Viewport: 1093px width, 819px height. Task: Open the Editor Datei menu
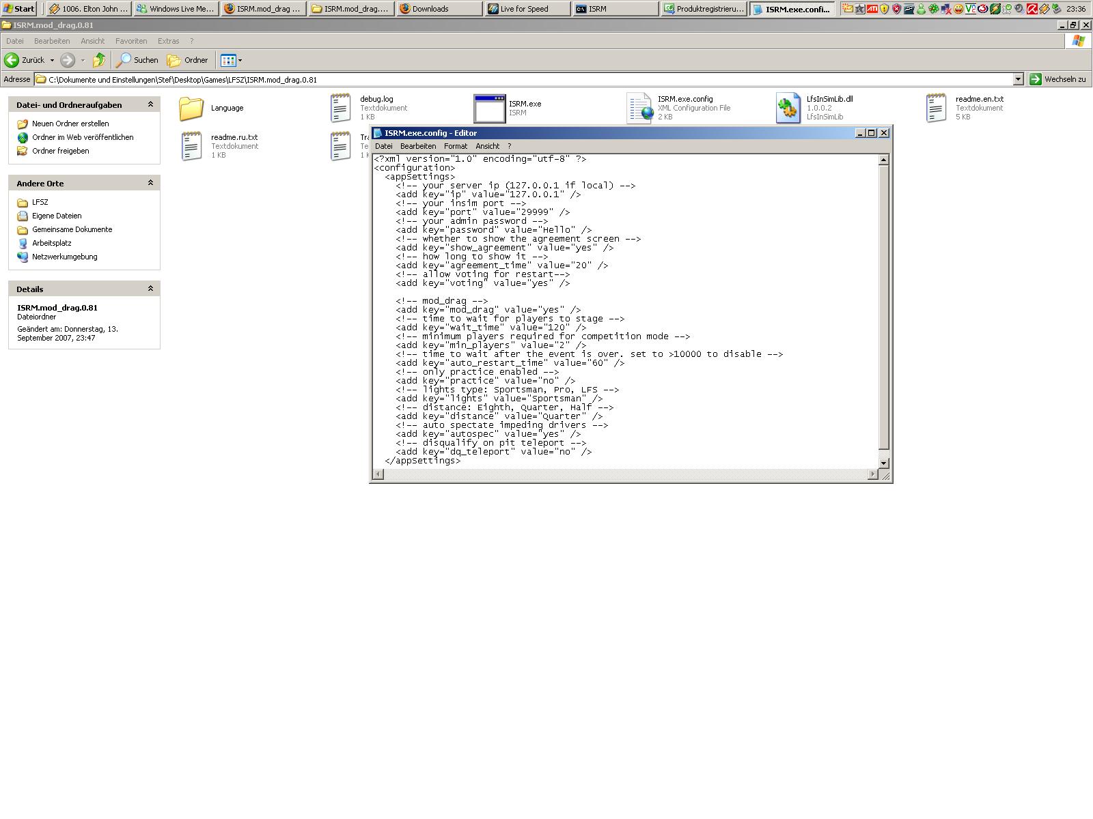coord(384,146)
